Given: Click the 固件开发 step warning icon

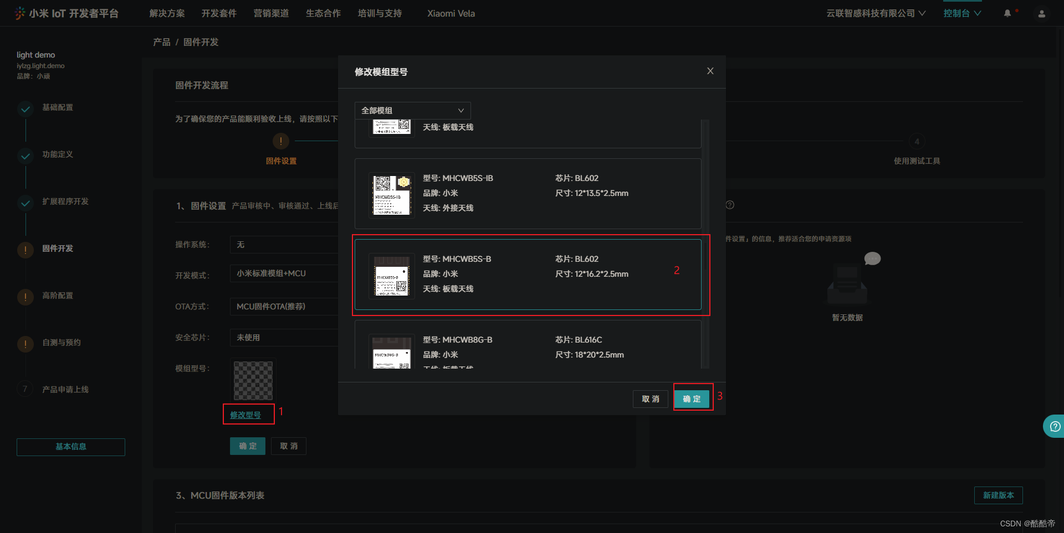Looking at the screenshot, I should coord(25,250).
